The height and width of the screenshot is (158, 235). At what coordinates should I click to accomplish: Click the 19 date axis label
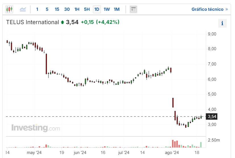62,153
